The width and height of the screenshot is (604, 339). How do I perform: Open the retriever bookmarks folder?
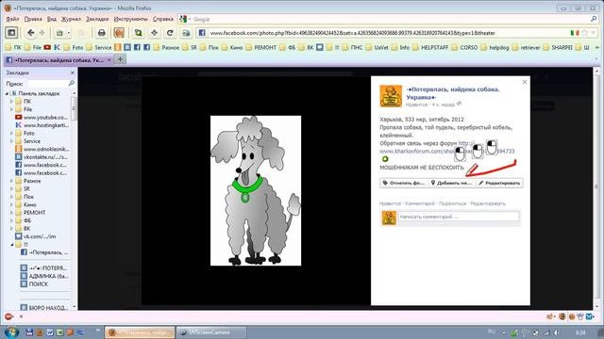pyautogui.click(x=526, y=47)
